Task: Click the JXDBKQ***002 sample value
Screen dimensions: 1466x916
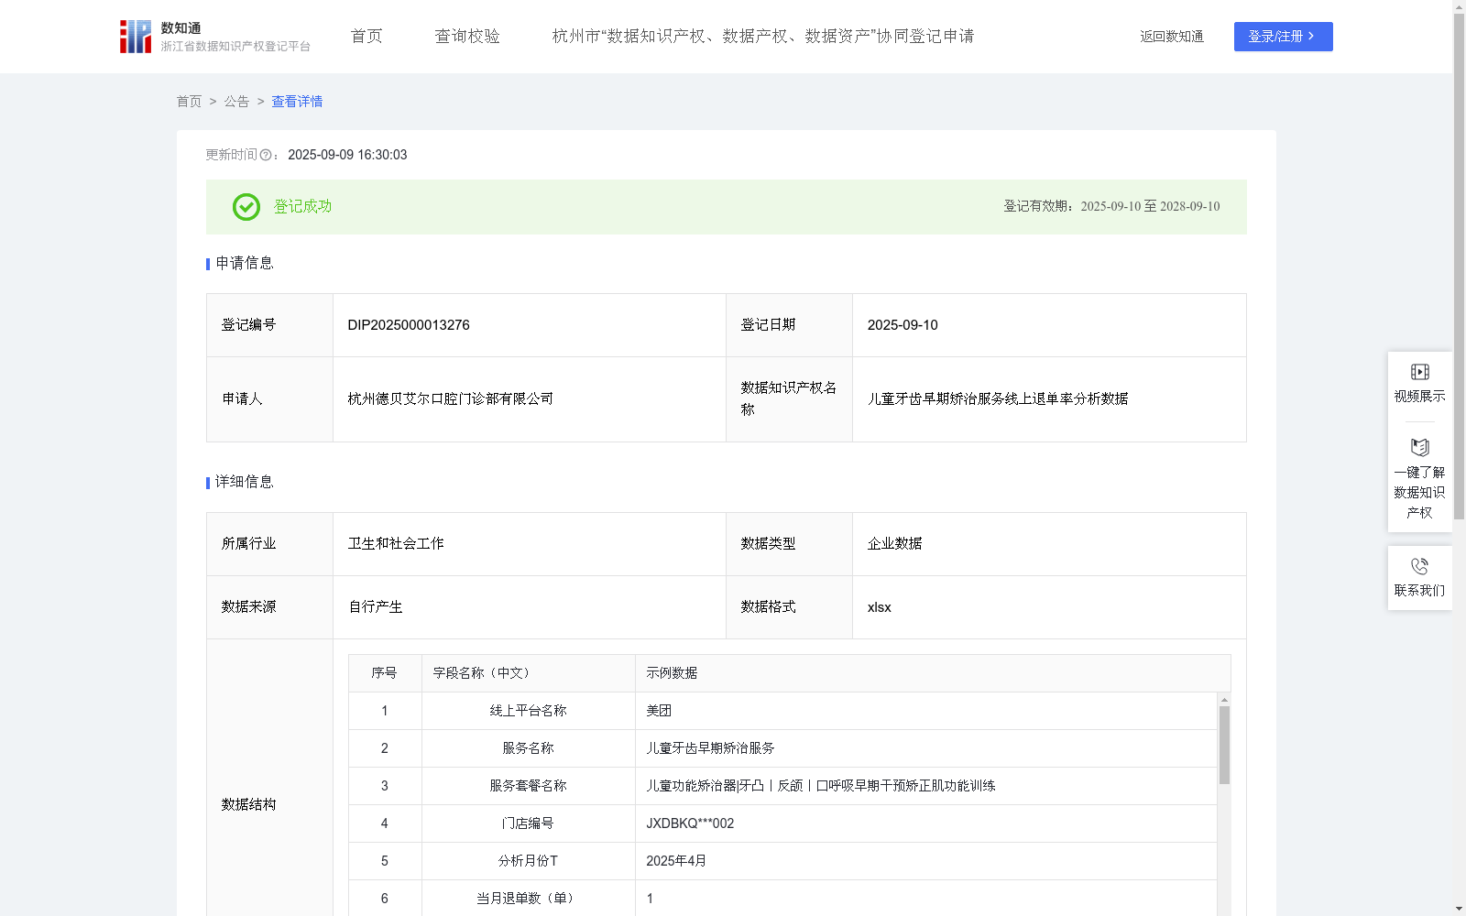Action: (x=690, y=823)
